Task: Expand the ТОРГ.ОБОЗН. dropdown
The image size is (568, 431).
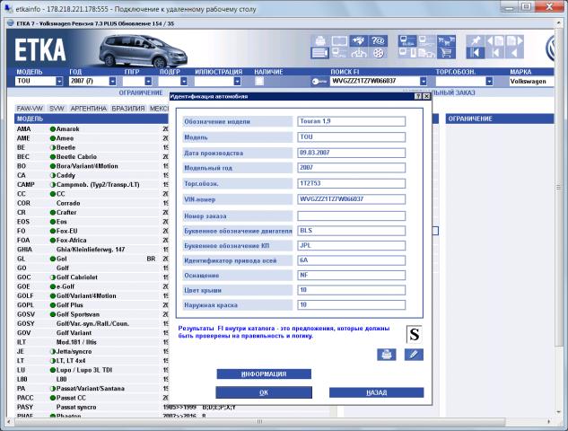Action: point(489,81)
